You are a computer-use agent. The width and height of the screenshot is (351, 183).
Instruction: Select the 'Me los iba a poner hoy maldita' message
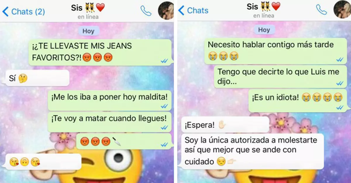coord(110,98)
